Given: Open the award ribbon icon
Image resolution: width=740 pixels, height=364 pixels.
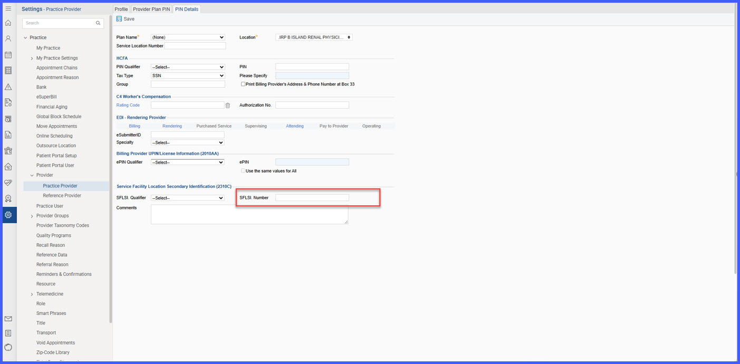Looking at the screenshot, I should click(x=8, y=199).
